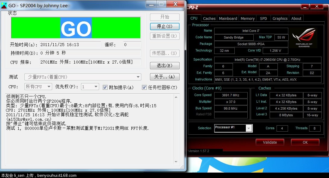Click log line (mi53br@avl.com.cn)
The image size is (329, 178).
[x=29, y=119]
